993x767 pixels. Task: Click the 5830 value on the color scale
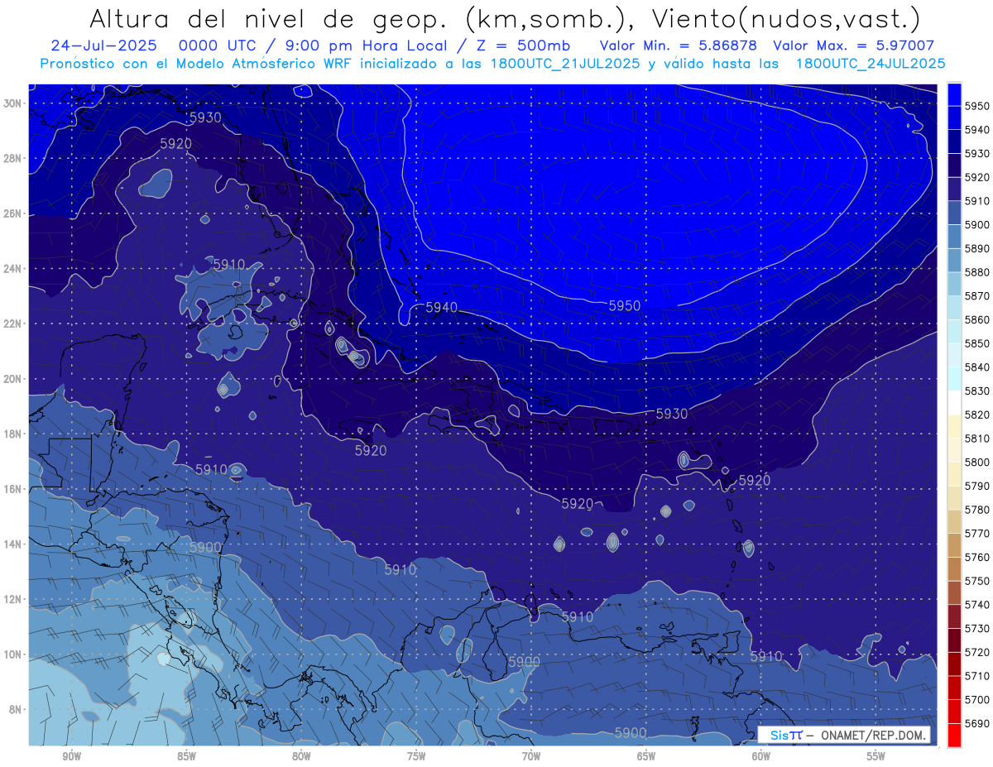click(x=977, y=391)
